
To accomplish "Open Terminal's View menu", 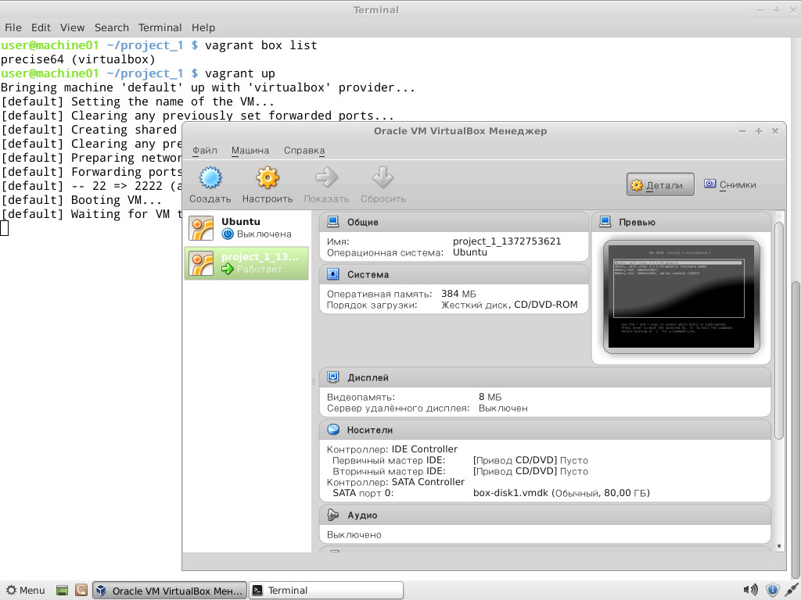I will tap(72, 27).
